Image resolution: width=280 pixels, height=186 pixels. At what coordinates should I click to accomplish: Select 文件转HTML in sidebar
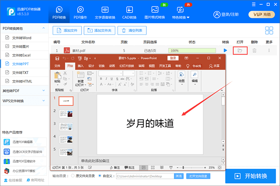pos(24,81)
